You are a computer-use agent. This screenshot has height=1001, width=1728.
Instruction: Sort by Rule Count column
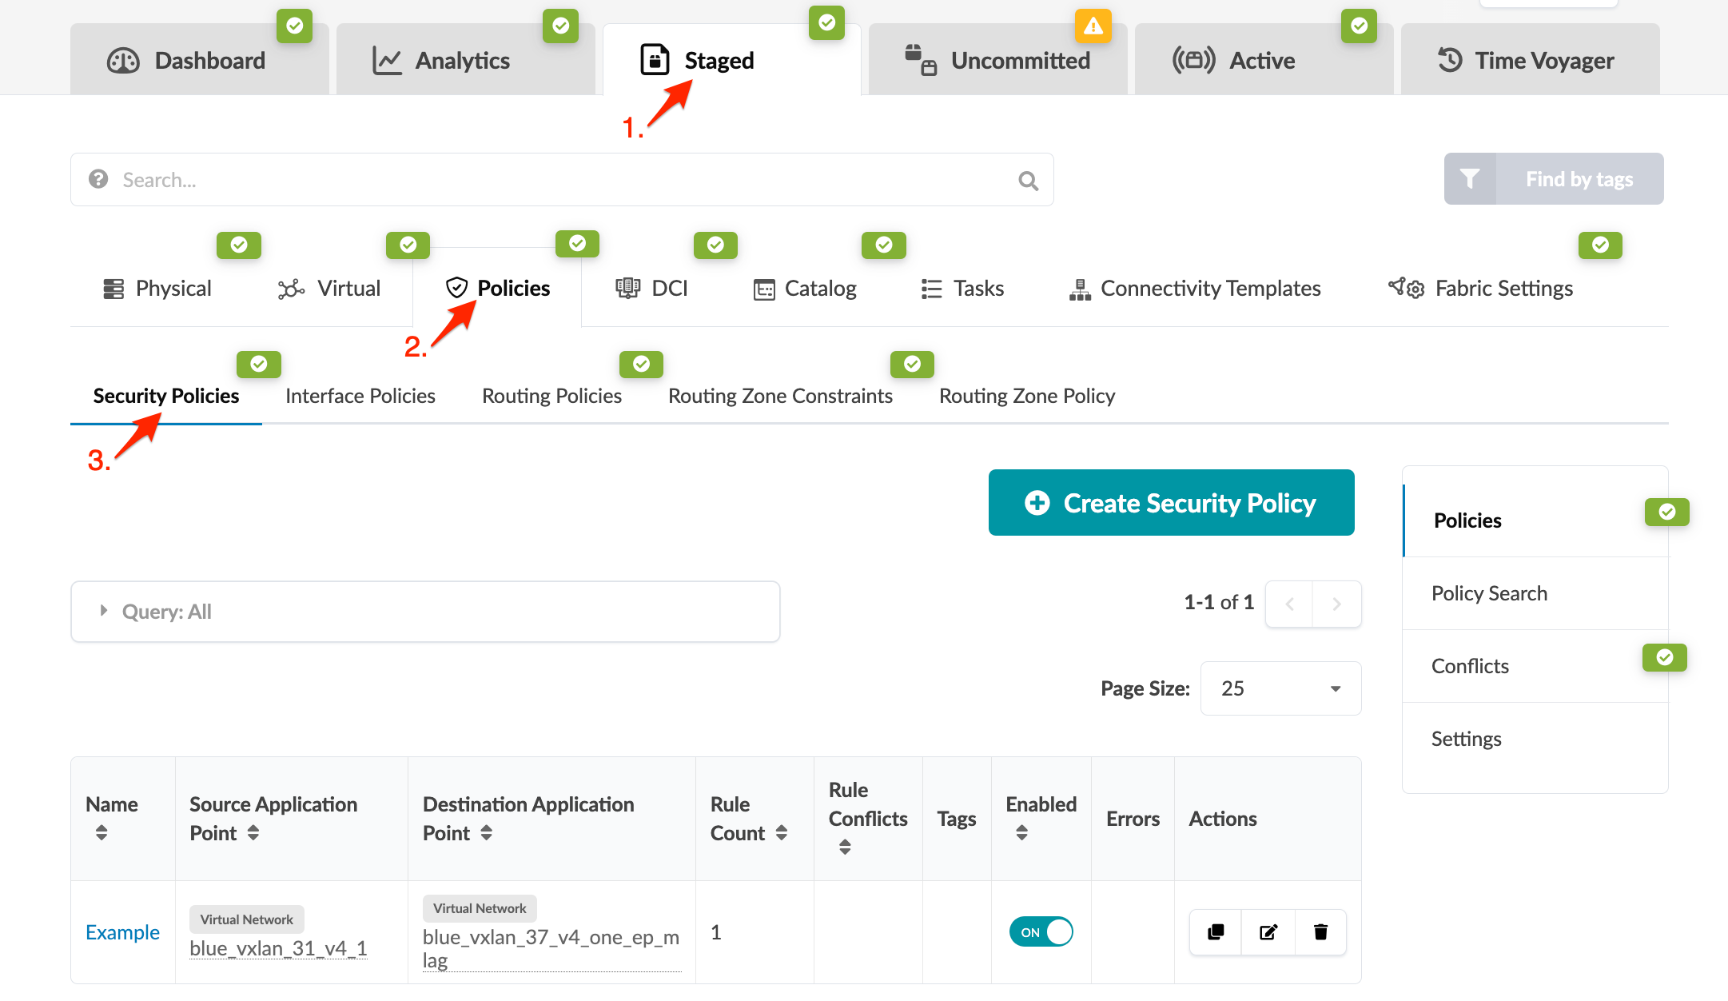782,833
